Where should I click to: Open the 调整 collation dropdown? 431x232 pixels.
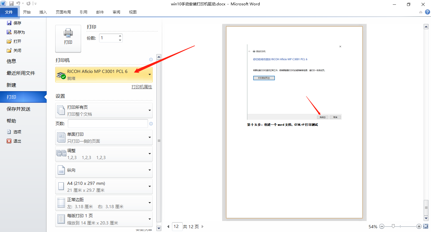[104, 154]
